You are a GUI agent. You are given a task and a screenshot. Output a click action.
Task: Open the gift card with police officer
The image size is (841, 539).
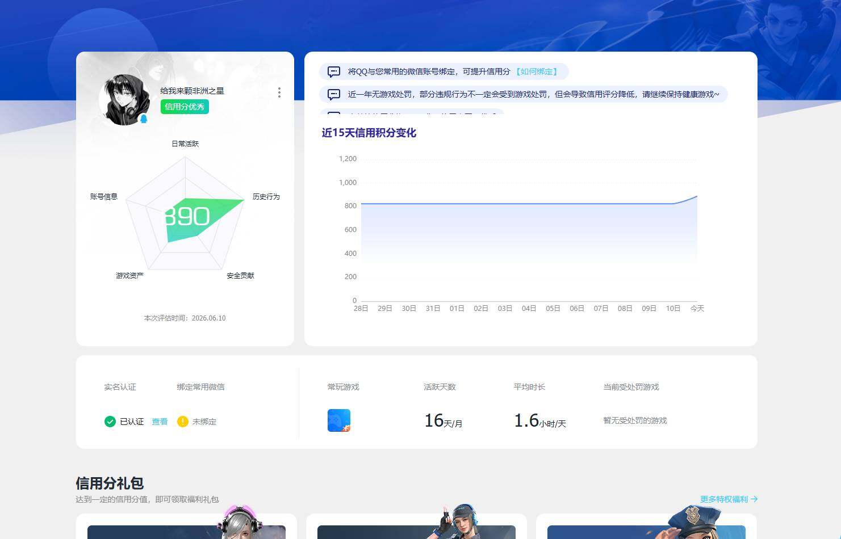(646, 527)
